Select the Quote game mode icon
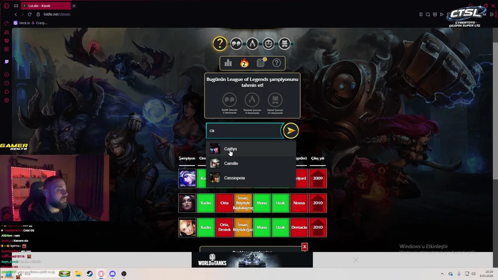Image resolution: width=498 pixels, height=280 pixels. coord(236,44)
